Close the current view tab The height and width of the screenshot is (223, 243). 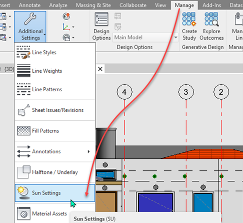click(100, 69)
